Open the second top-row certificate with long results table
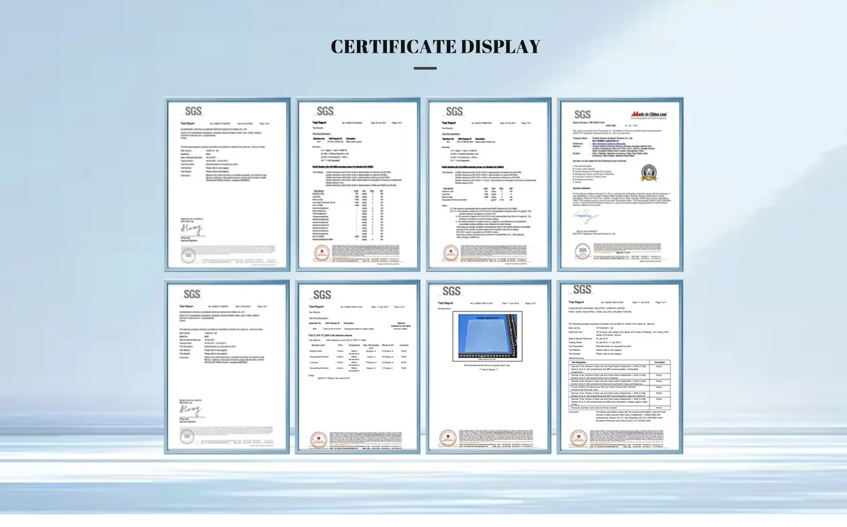847x527 pixels. tap(357, 184)
